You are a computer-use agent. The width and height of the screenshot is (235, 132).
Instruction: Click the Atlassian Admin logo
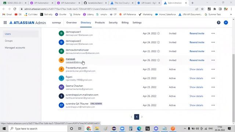coord(28,23)
